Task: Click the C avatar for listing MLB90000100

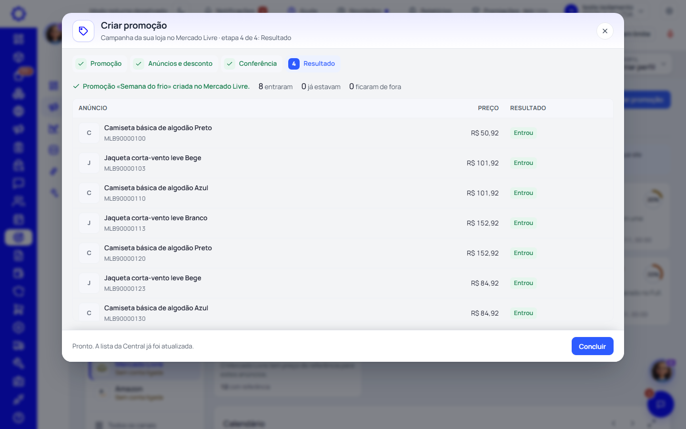Action: pyautogui.click(x=89, y=133)
